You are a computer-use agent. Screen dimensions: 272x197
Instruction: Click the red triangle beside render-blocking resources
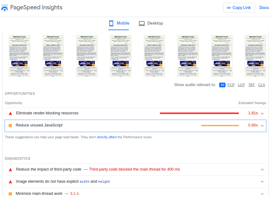click(x=10, y=113)
